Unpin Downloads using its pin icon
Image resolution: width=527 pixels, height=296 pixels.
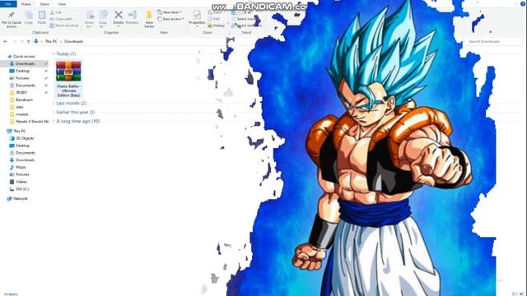pos(46,64)
